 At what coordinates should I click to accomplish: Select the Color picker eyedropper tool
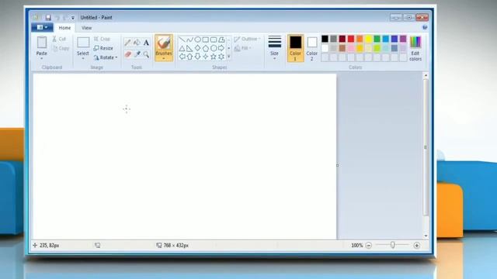pos(137,54)
